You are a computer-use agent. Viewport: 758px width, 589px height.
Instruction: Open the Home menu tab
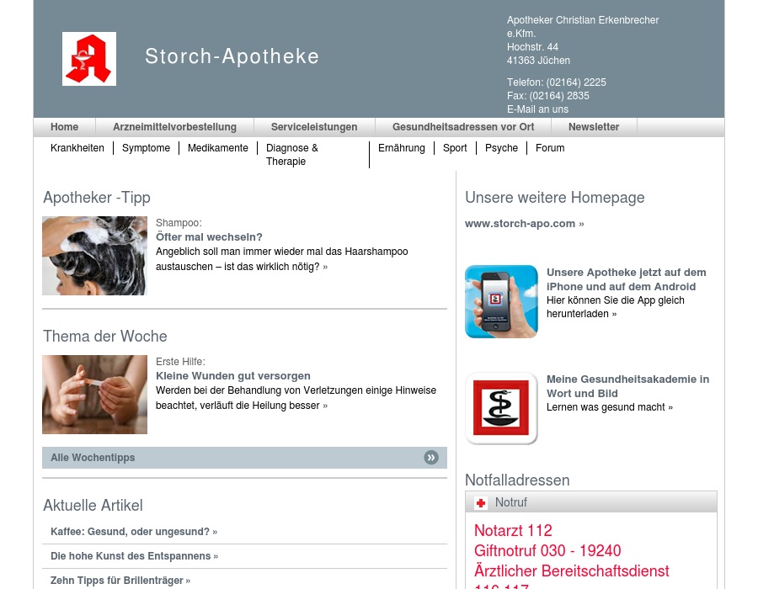click(x=64, y=127)
